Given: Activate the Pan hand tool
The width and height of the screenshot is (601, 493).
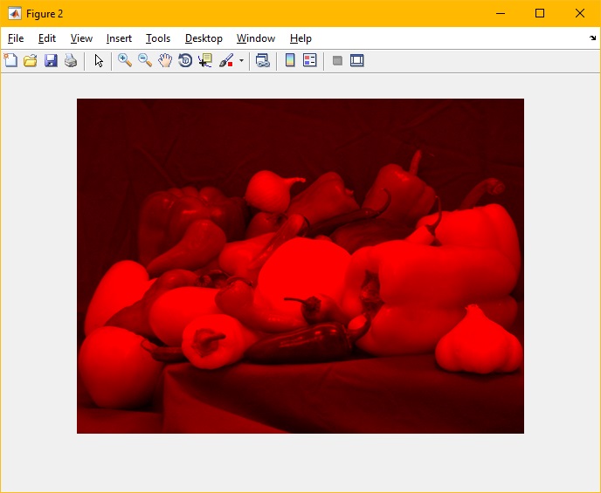Looking at the screenshot, I should coord(165,60).
